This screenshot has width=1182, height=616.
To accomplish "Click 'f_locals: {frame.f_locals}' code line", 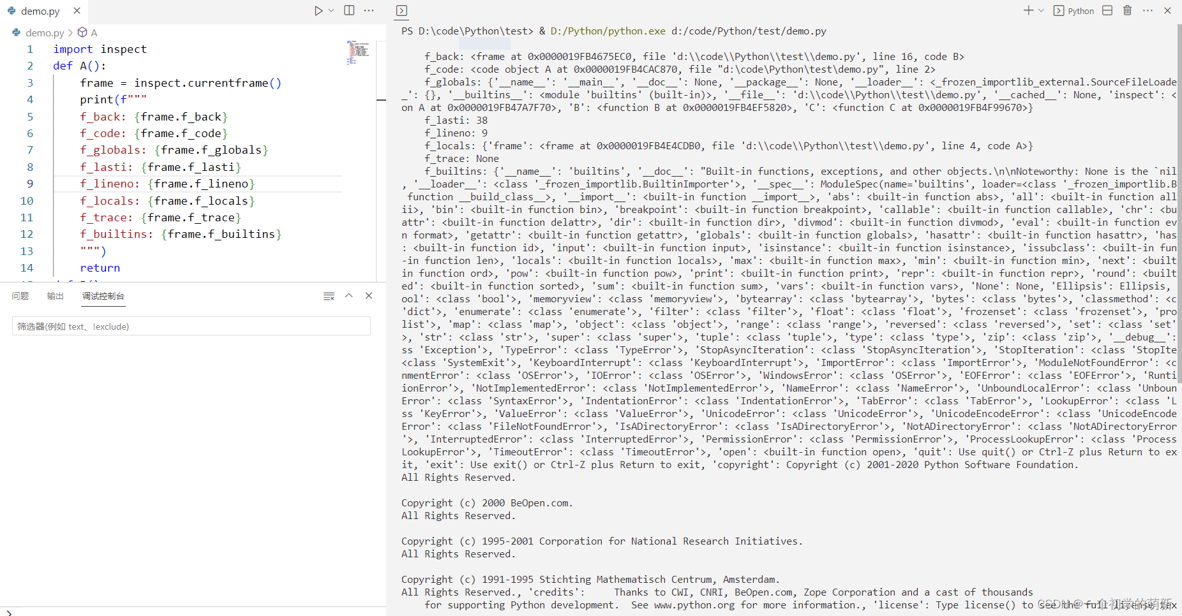I will tap(167, 201).
